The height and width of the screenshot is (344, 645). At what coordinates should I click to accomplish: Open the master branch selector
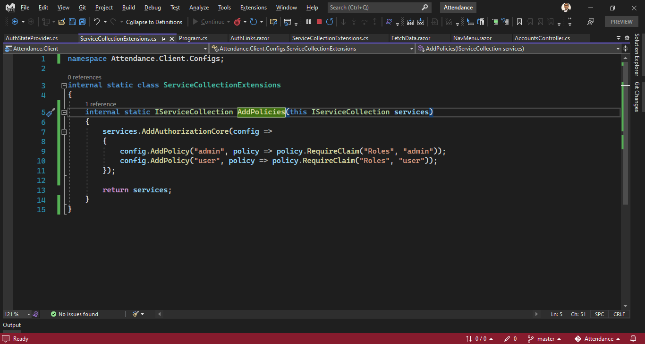544,338
